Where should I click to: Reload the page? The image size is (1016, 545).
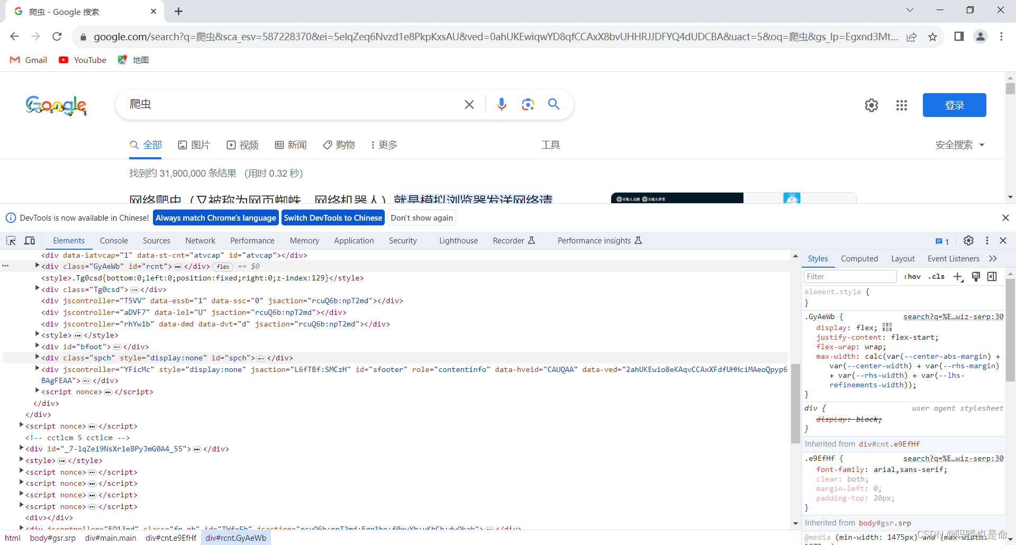(57, 37)
